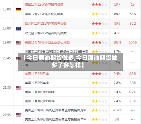Click star rating for 美国11月PPI月率

click(x=100, y=74)
